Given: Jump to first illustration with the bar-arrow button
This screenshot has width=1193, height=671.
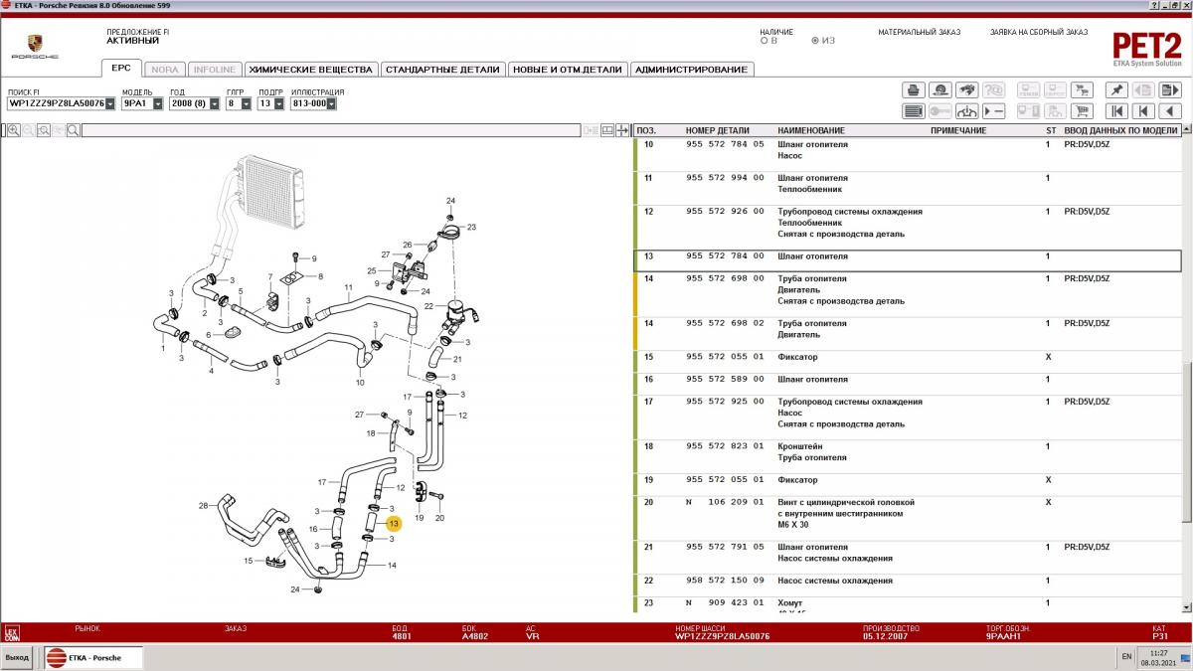Looking at the screenshot, I should coord(1117,111).
